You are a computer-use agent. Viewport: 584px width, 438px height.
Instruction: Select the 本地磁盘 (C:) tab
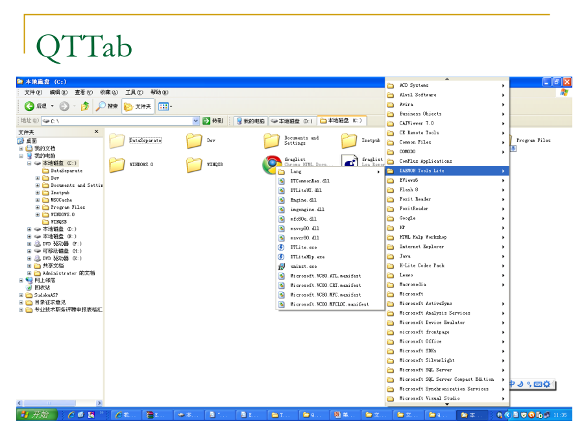[341, 121]
